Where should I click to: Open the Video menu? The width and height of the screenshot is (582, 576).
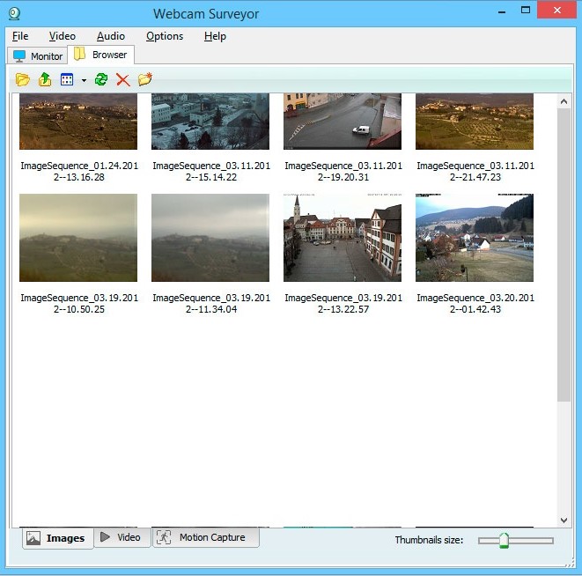point(63,36)
